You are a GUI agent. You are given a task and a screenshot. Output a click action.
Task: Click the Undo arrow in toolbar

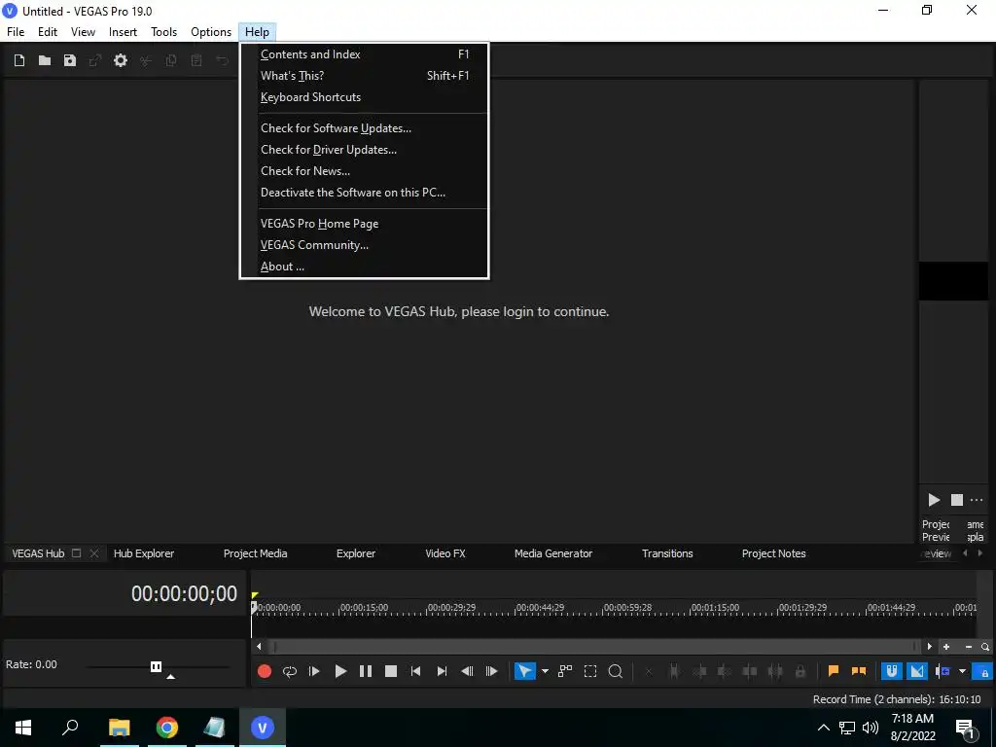tap(222, 60)
